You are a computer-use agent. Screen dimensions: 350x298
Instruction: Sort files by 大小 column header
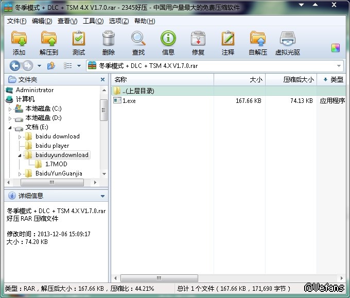click(256, 80)
